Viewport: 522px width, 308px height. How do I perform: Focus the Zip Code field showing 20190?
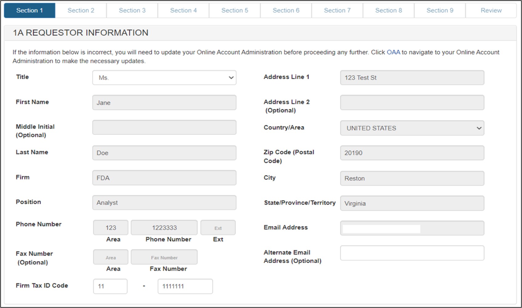point(412,153)
